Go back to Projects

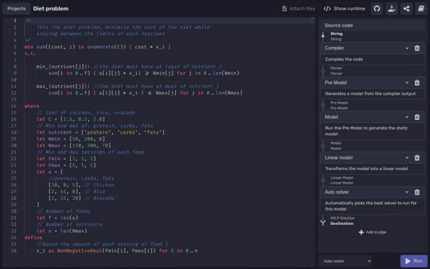point(16,8)
